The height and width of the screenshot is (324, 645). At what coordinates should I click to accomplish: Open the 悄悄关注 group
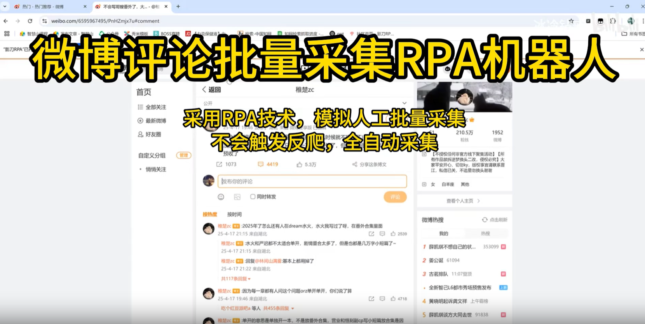coord(155,169)
